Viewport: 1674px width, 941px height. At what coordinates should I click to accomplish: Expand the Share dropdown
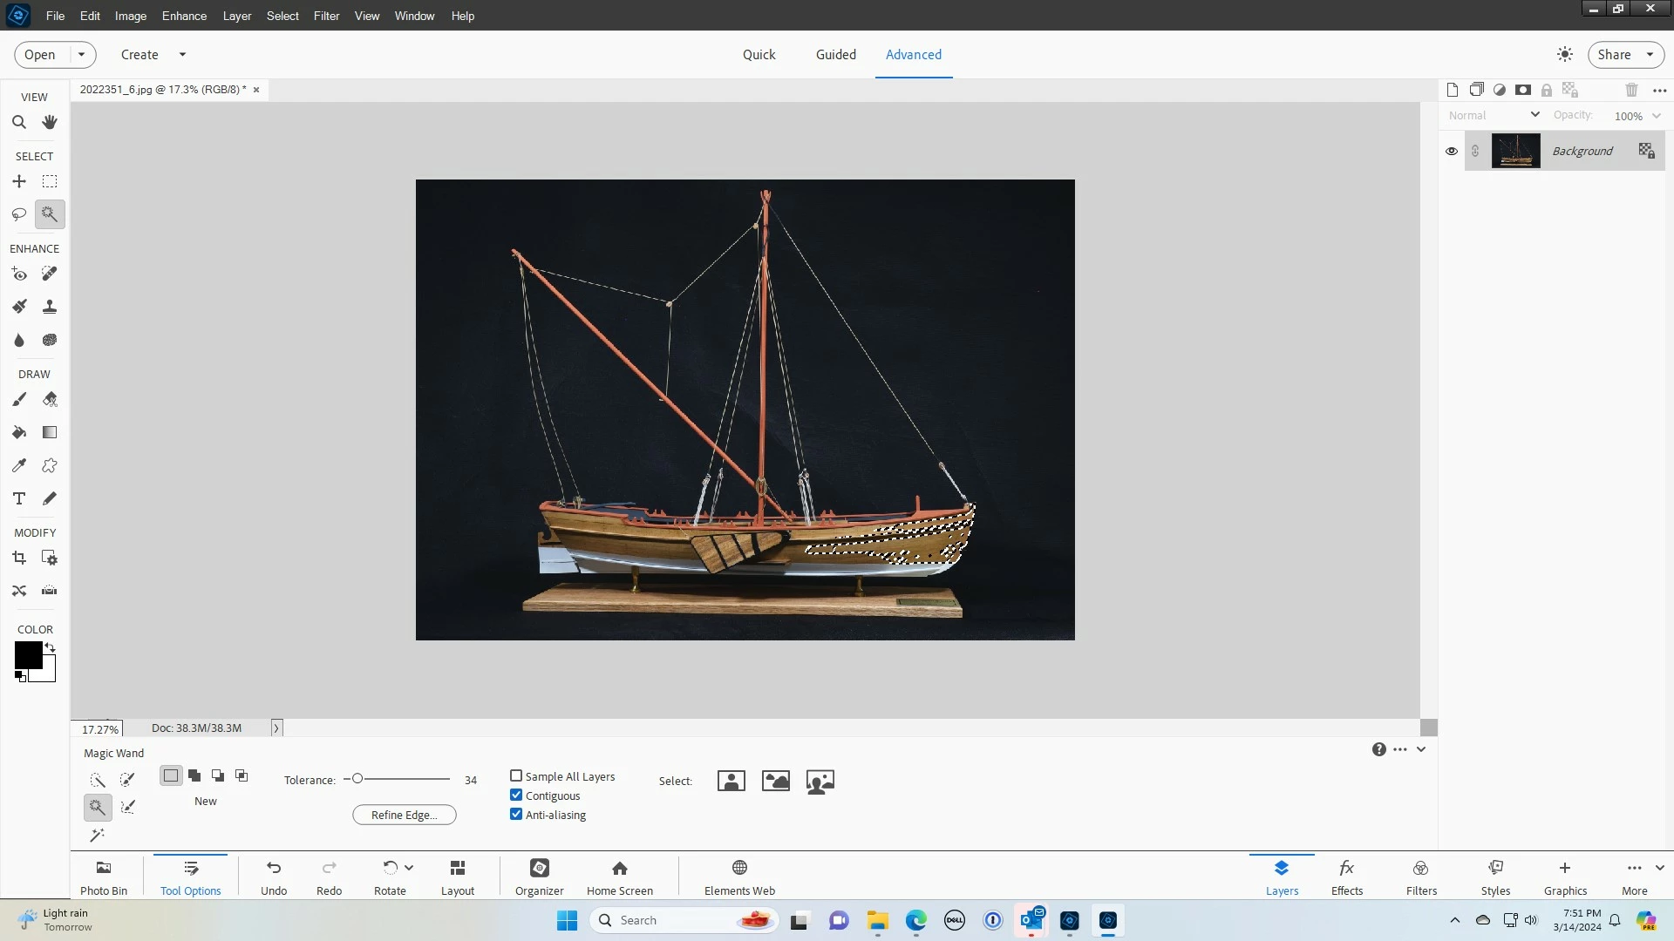pyautogui.click(x=1650, y=55)
